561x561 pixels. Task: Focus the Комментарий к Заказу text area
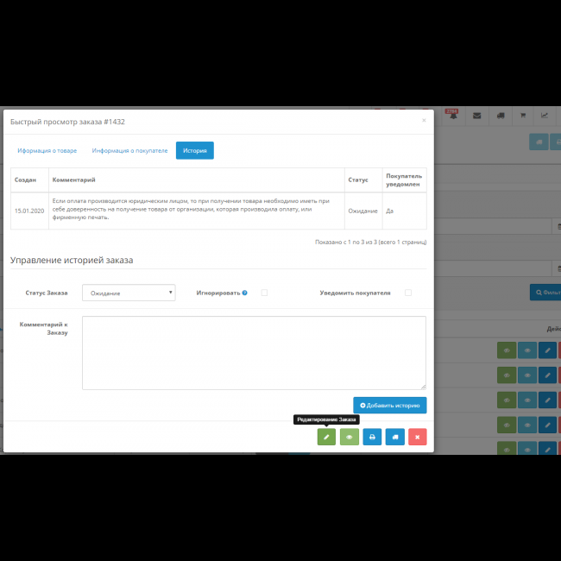coord(254,352)
